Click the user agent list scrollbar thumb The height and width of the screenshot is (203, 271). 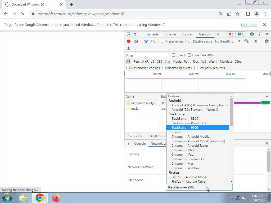click(x=231, y=112)
